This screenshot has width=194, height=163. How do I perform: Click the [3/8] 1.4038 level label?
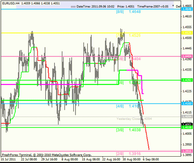(x=128, y=130)
